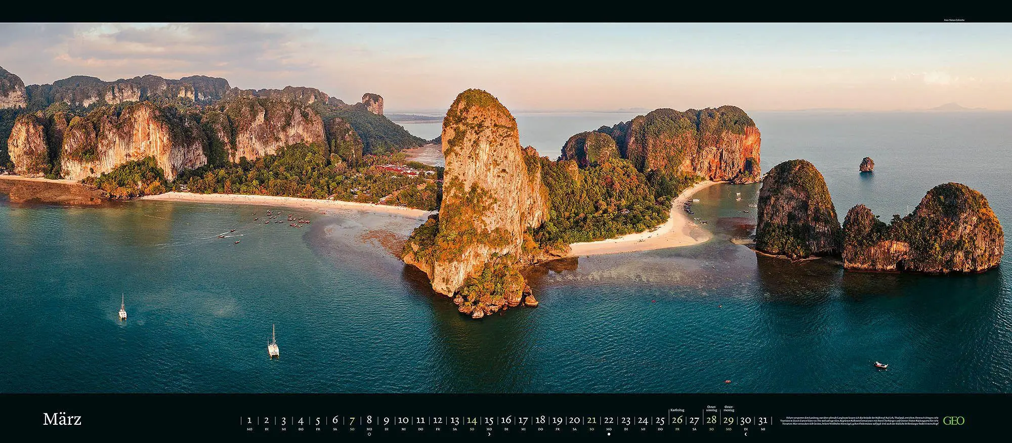This screenshot has width=1012, height=443.
Task: Click the crescent moon symbol under 15
Action: [x=489, y=434]
